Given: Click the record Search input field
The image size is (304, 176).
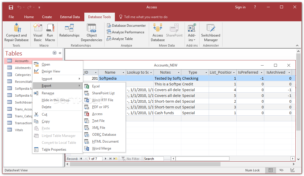Looking at the screenshot, I should 153,159.
